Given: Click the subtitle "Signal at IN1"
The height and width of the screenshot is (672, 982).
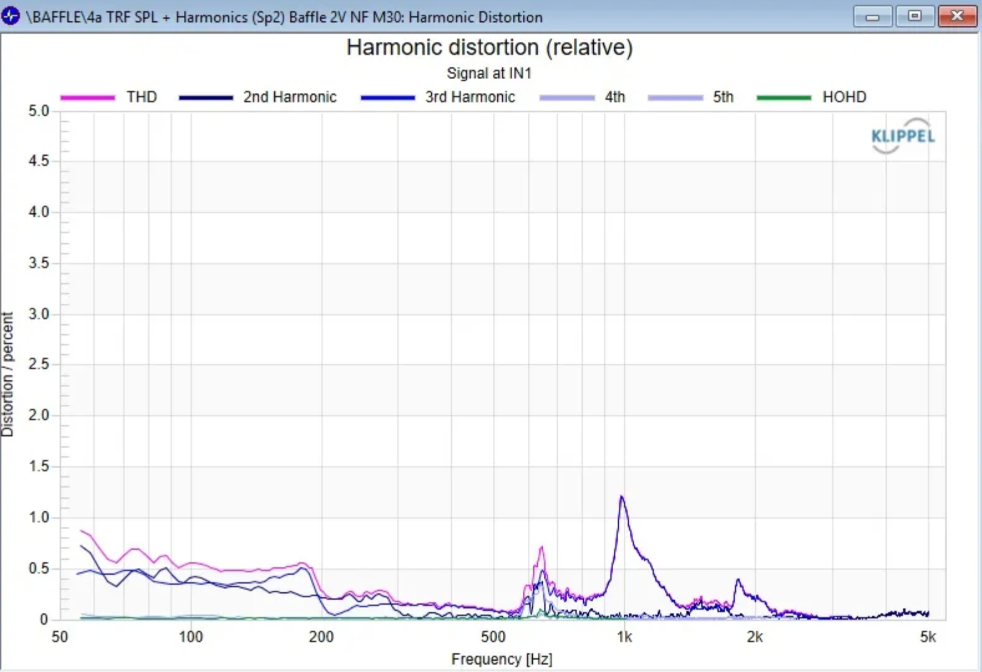Looking at the screenshot, I should click(x=489, y=74).
